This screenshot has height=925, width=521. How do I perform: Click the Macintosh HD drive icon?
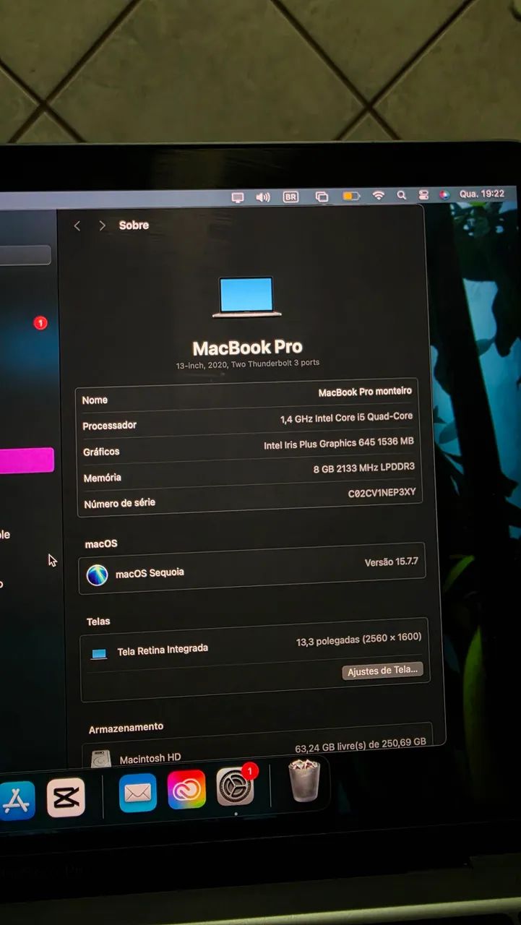(x=102, y=759)
